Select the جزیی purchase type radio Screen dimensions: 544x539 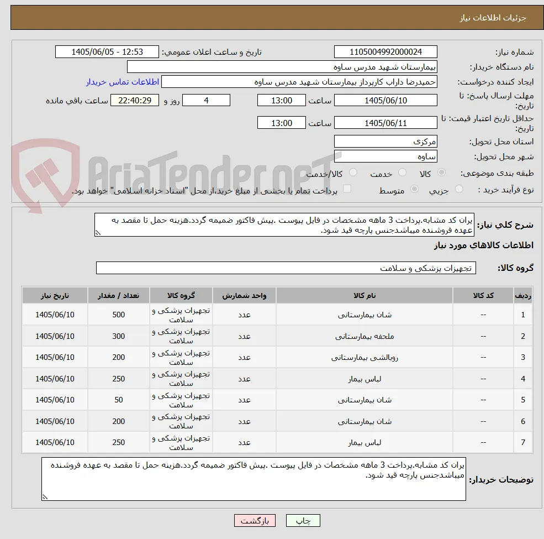click(x=459, y=189)
